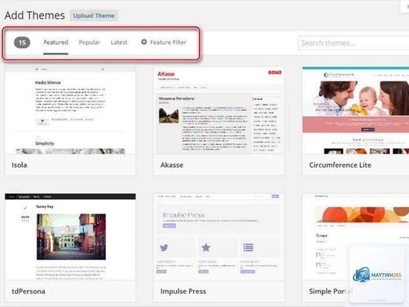Click the search icon in Isola preview
This screenshot has height=307, width=409.
coord(103,70)
